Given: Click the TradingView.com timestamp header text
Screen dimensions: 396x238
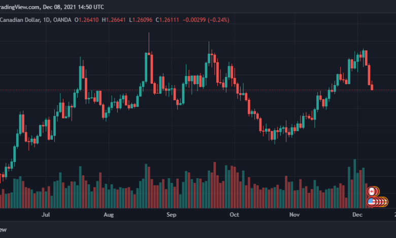Looking at the screenshot, I should [x=52, y=7].
